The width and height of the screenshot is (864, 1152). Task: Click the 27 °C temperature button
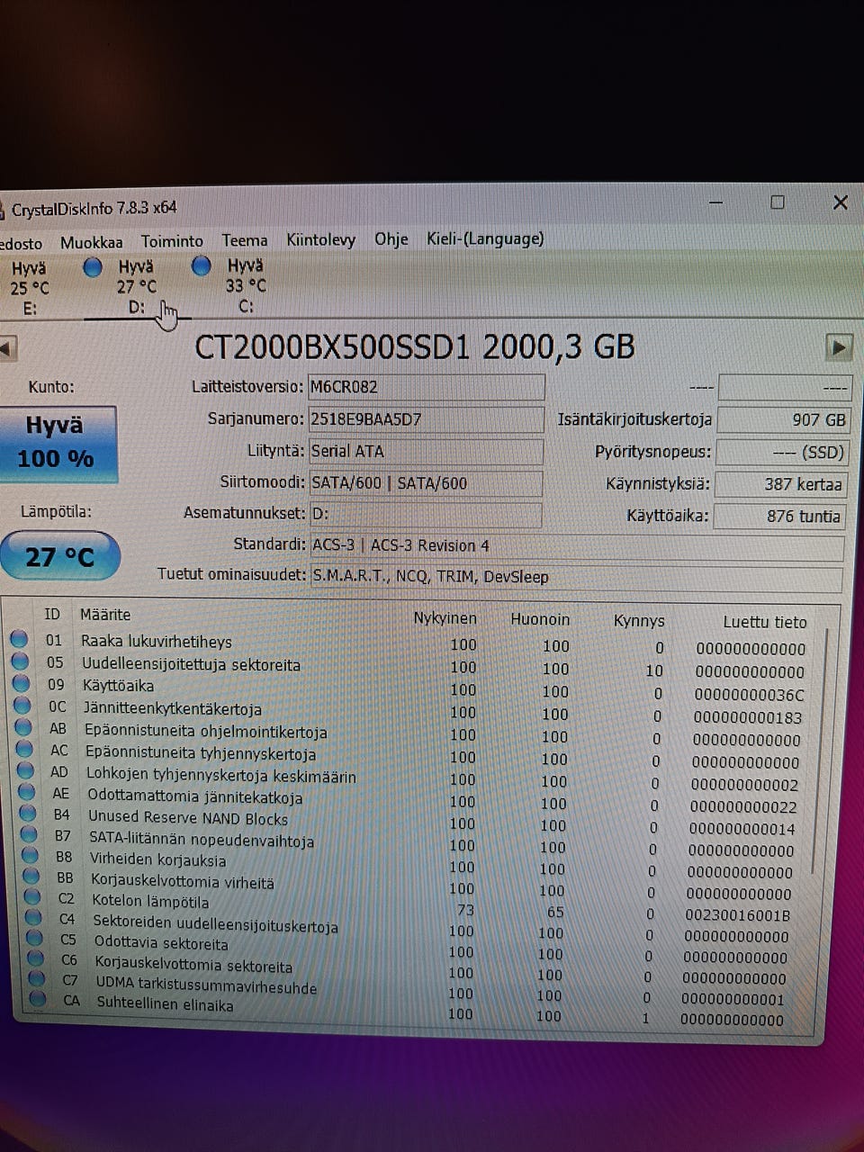click(59, 555)
